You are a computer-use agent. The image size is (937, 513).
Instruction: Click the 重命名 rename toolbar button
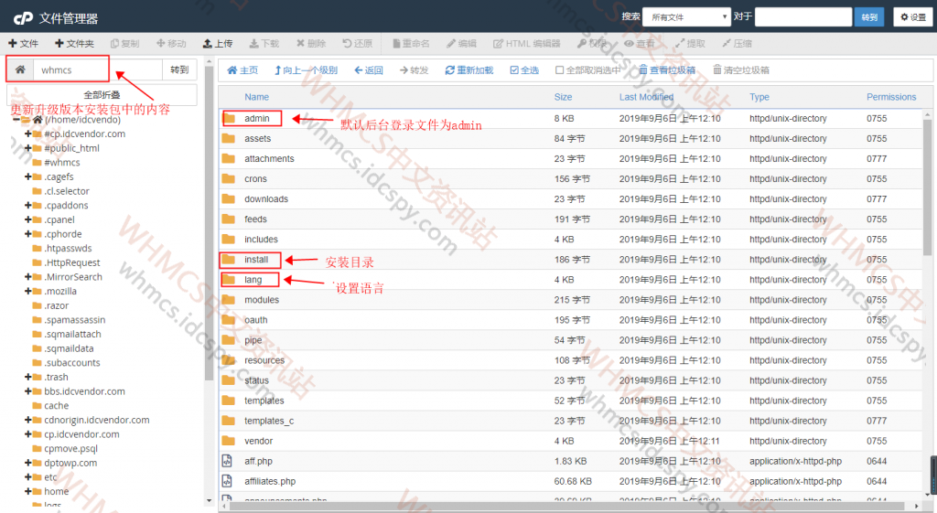click(x=411, y=44)
